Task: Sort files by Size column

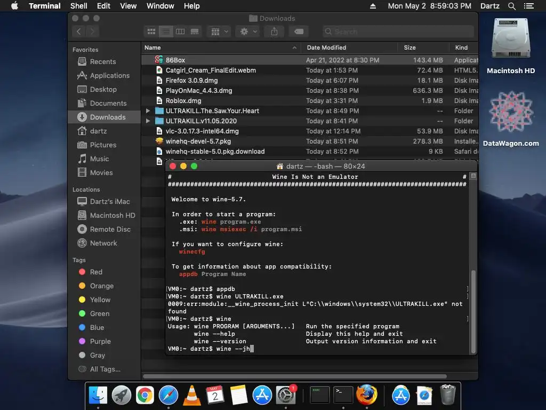Action: [x=423, y=48]
